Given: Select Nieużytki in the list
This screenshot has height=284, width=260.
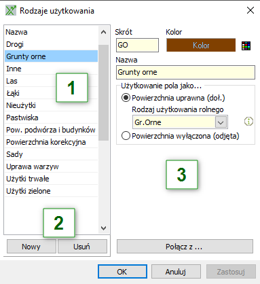Looking at the screenshot, I should pyautogui.click(x=52, y=105).
